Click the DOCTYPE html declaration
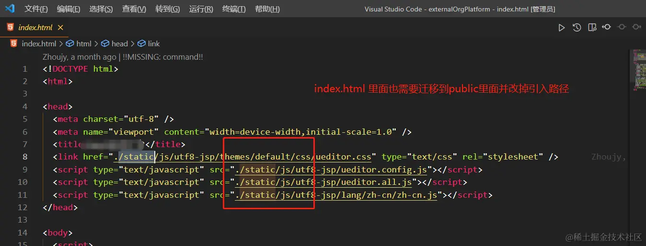 (x=81, y=69)
